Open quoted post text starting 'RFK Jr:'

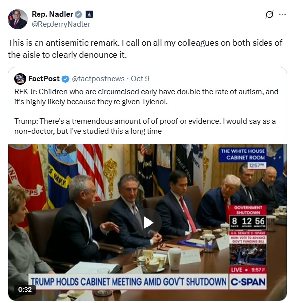point(146,97)
